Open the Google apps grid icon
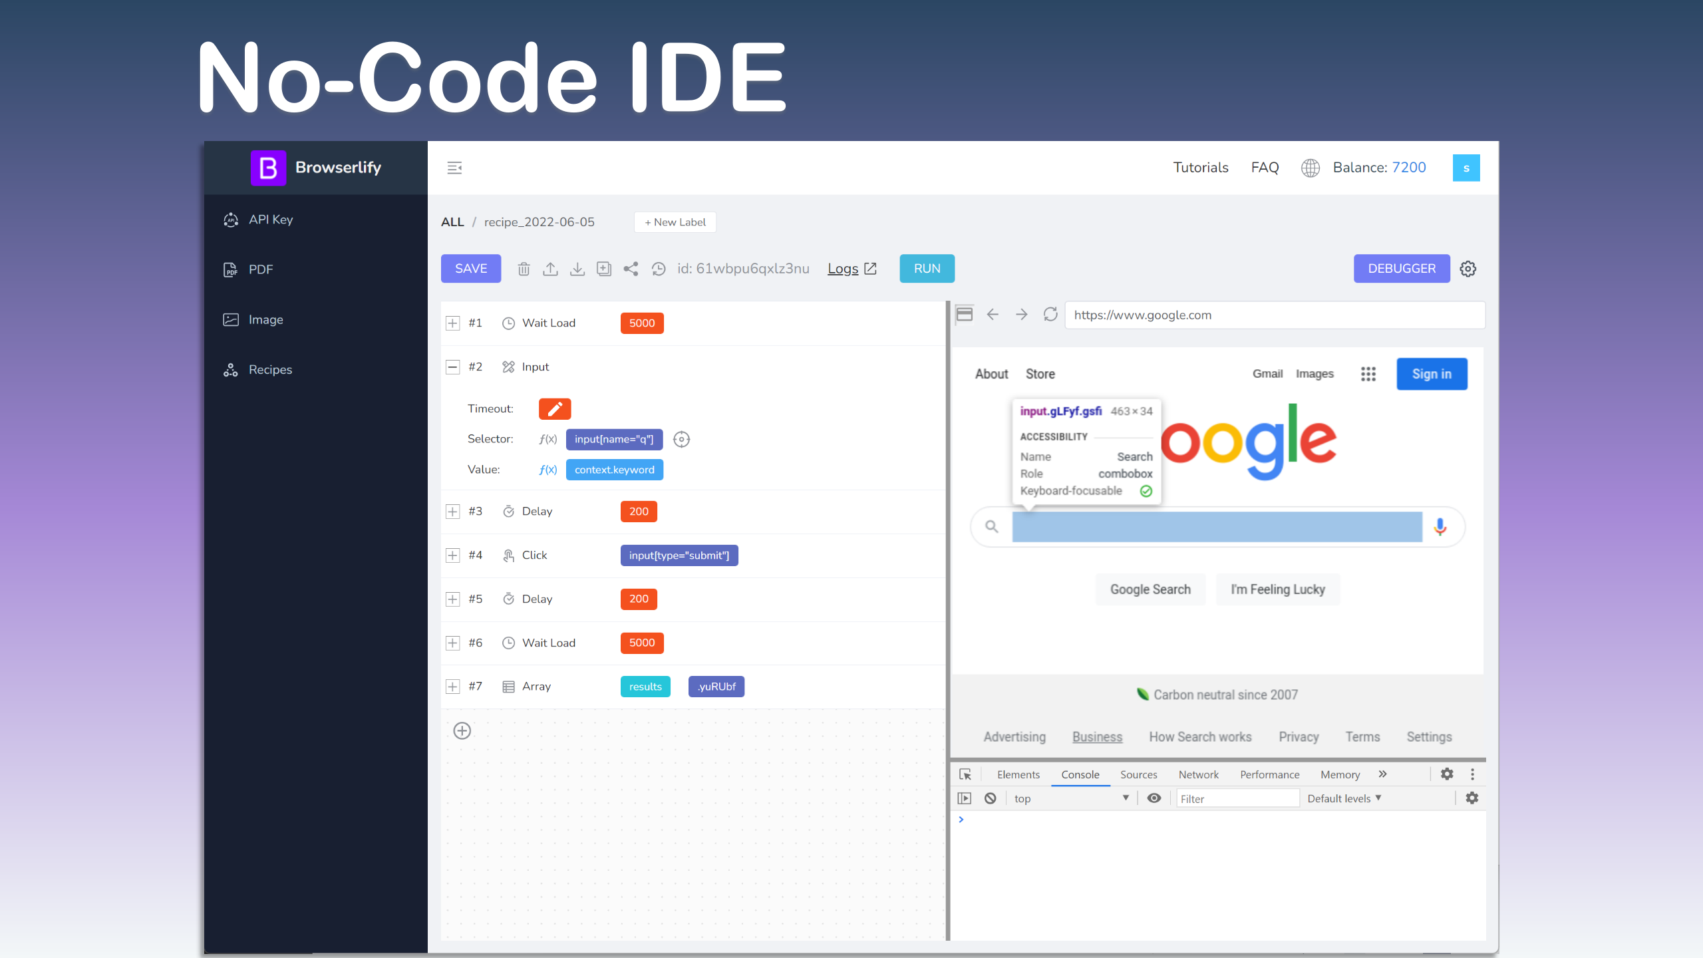 [1368, 374]
